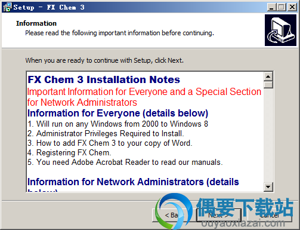
Task: Minimize the Setup window
Action: pos(271,7)
